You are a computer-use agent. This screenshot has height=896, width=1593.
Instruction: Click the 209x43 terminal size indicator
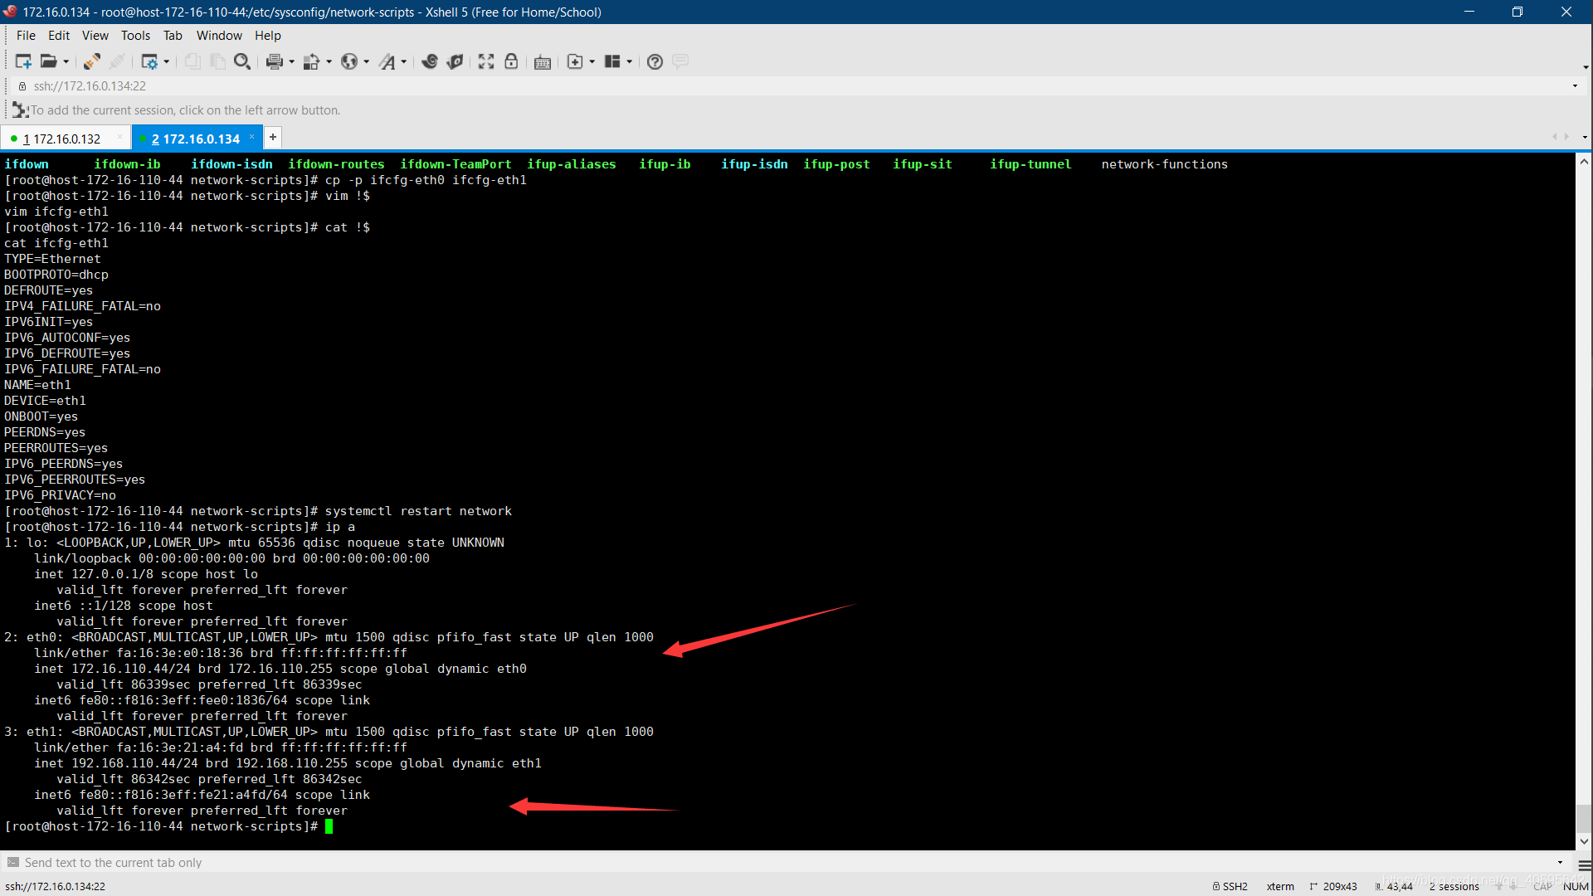point(1334,886)
